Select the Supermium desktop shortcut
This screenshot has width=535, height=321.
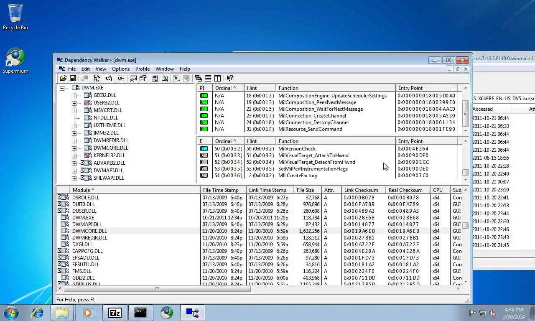coord(15,61)
